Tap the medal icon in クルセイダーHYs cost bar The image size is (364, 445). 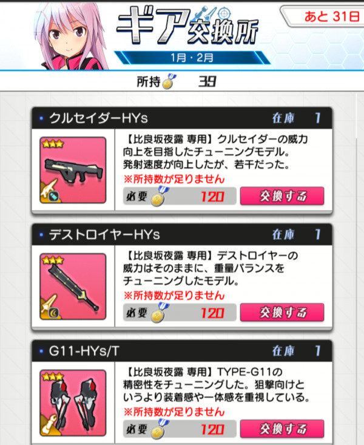(160, 196)
